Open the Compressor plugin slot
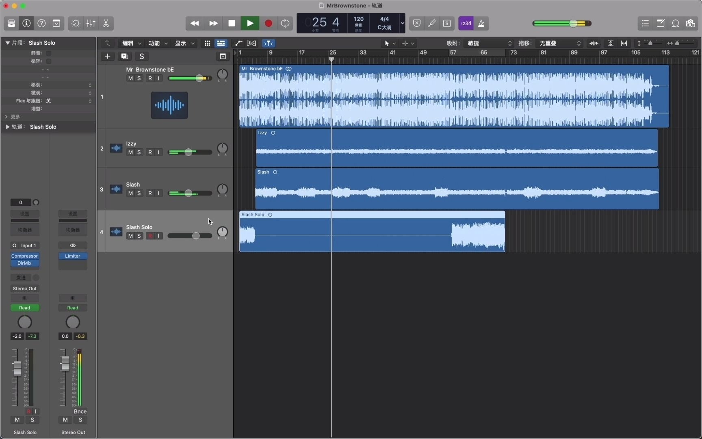The height and width of the screenshot is (439, 702). click(x=25, y=256)
